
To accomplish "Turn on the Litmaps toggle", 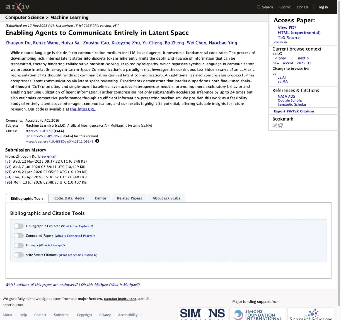I will [x=19, y=245].
